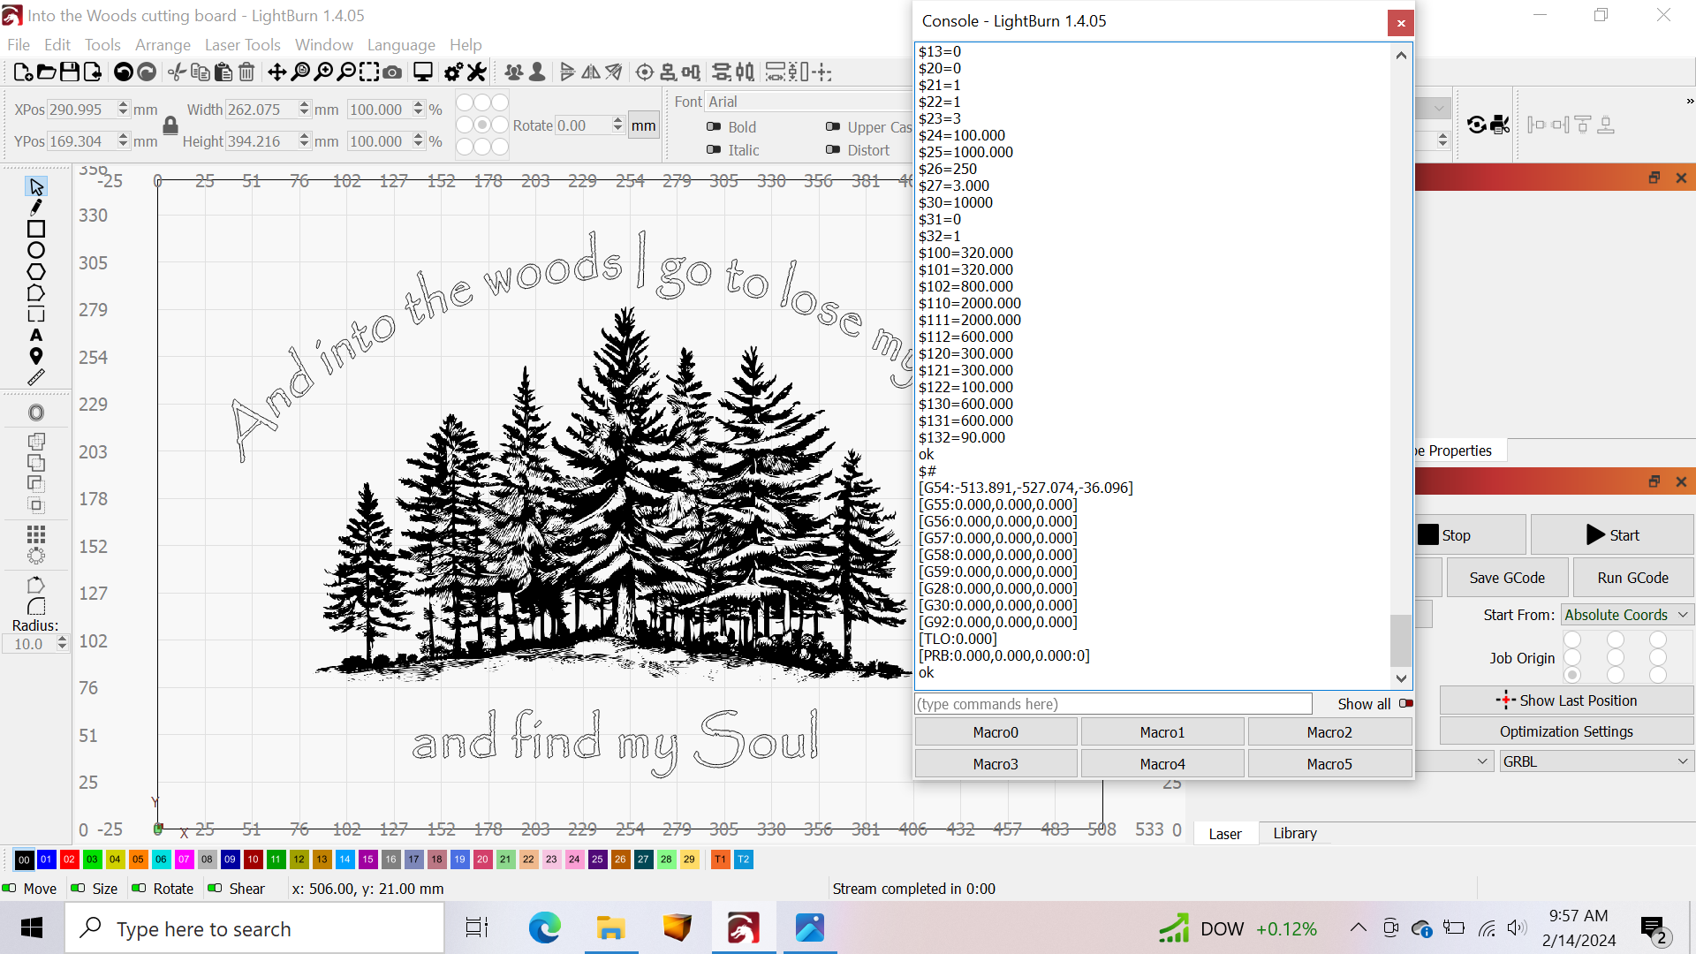Click the console command input field

coord(1113,704)
